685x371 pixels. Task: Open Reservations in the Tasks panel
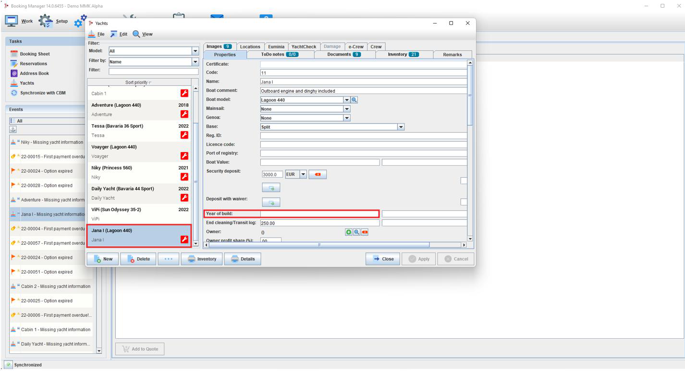coord(33,64)
